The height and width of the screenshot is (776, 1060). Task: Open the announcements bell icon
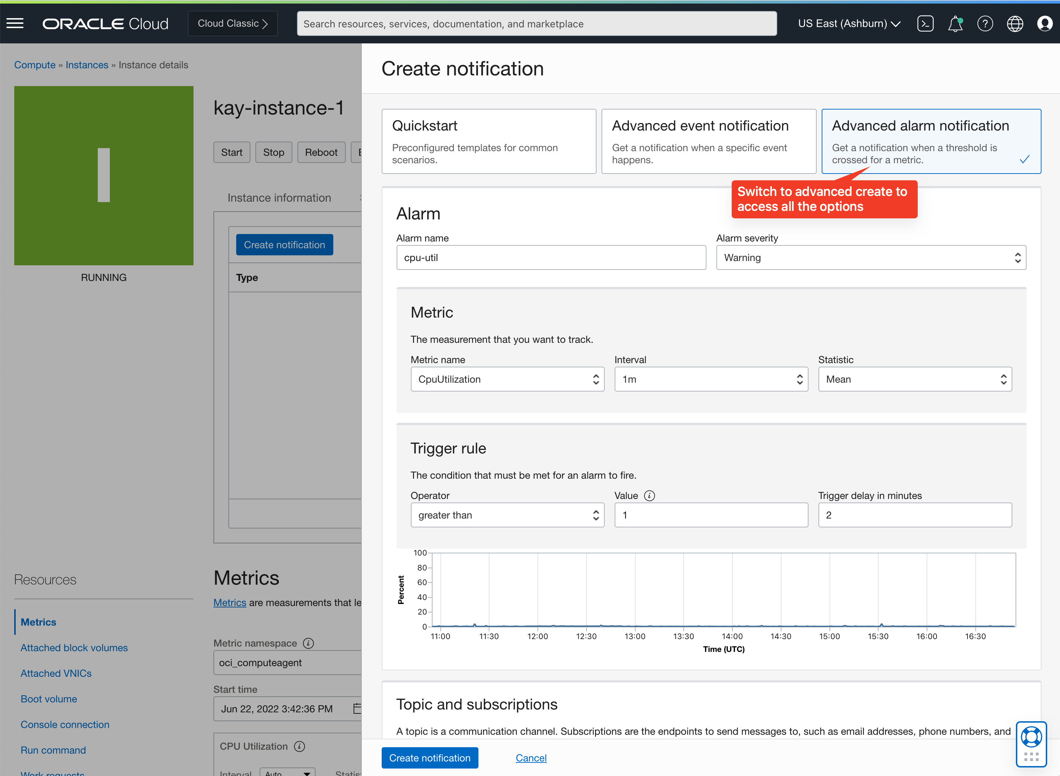[x=955, y=23]
